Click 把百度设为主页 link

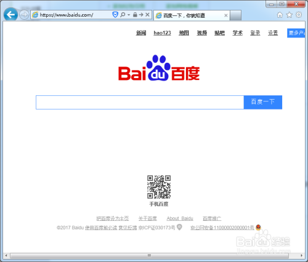[113, 218]
